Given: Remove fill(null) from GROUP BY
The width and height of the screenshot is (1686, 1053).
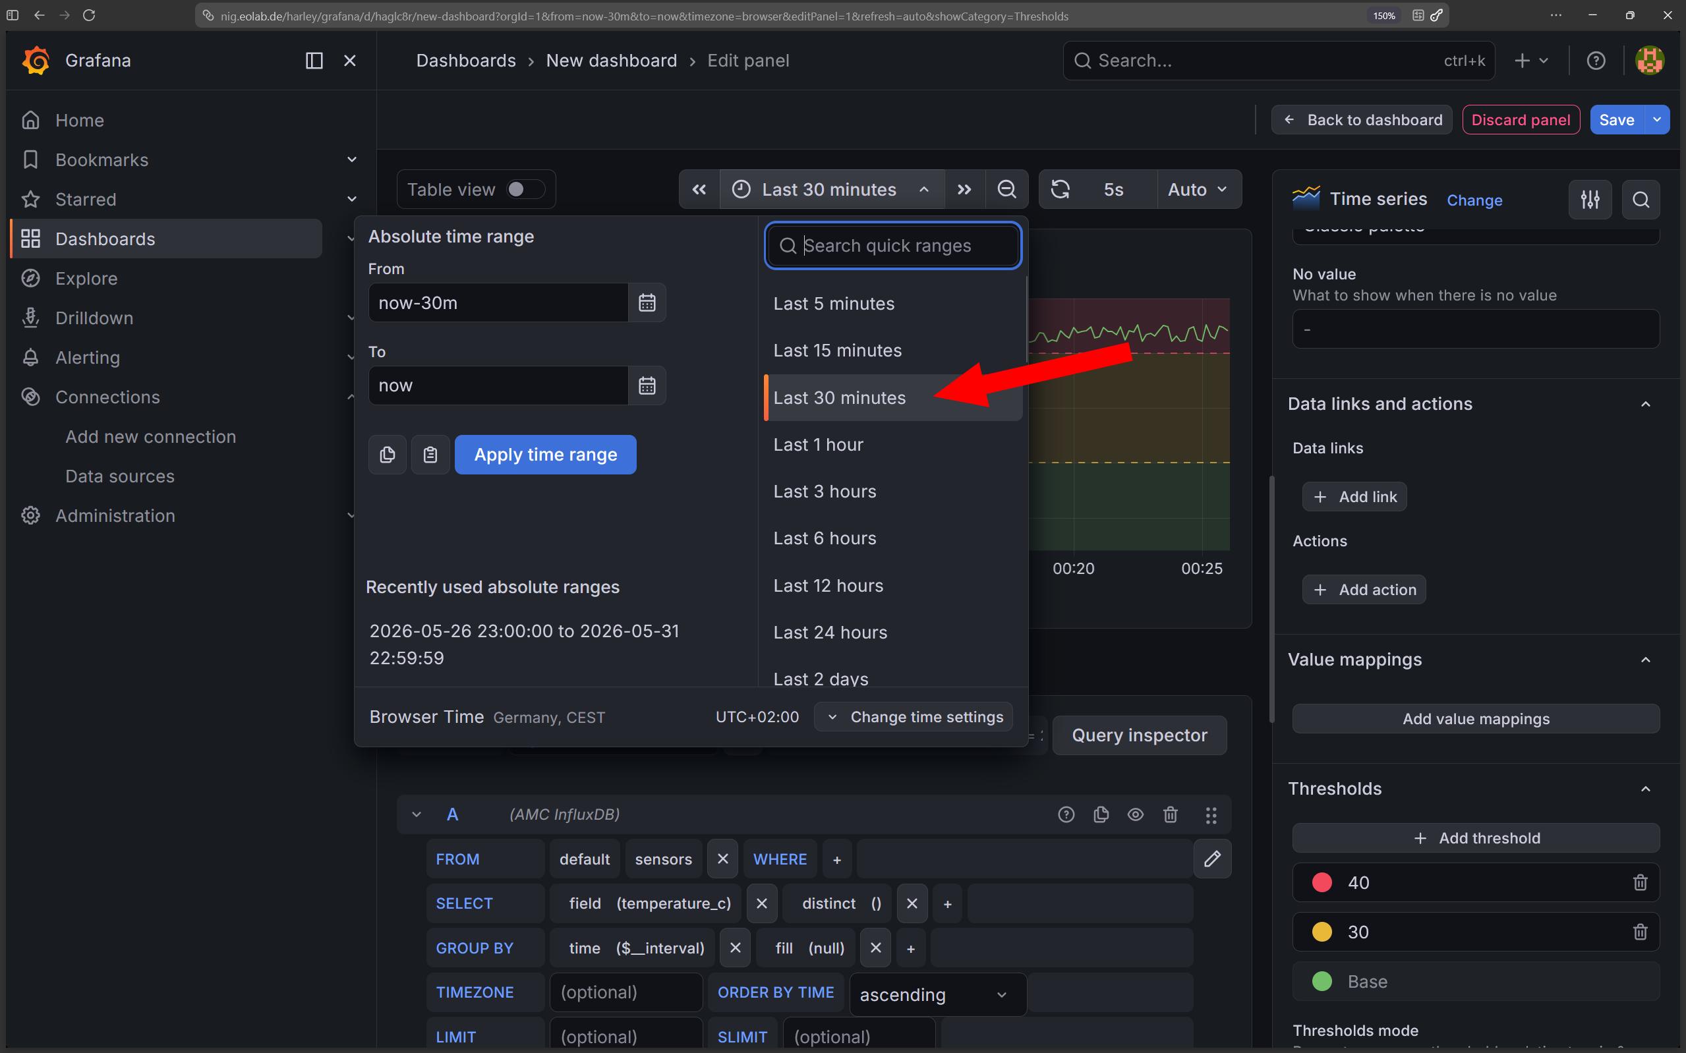Looking at the screenshot, I should (x=876, y=948).
